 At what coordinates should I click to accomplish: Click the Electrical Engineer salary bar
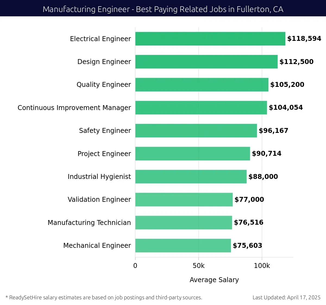(x=210, y=39)
